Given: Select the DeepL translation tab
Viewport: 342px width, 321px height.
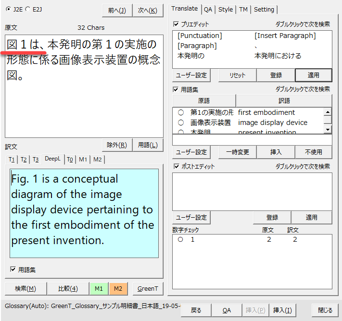Looking at the screenshot, I should 52,159.
